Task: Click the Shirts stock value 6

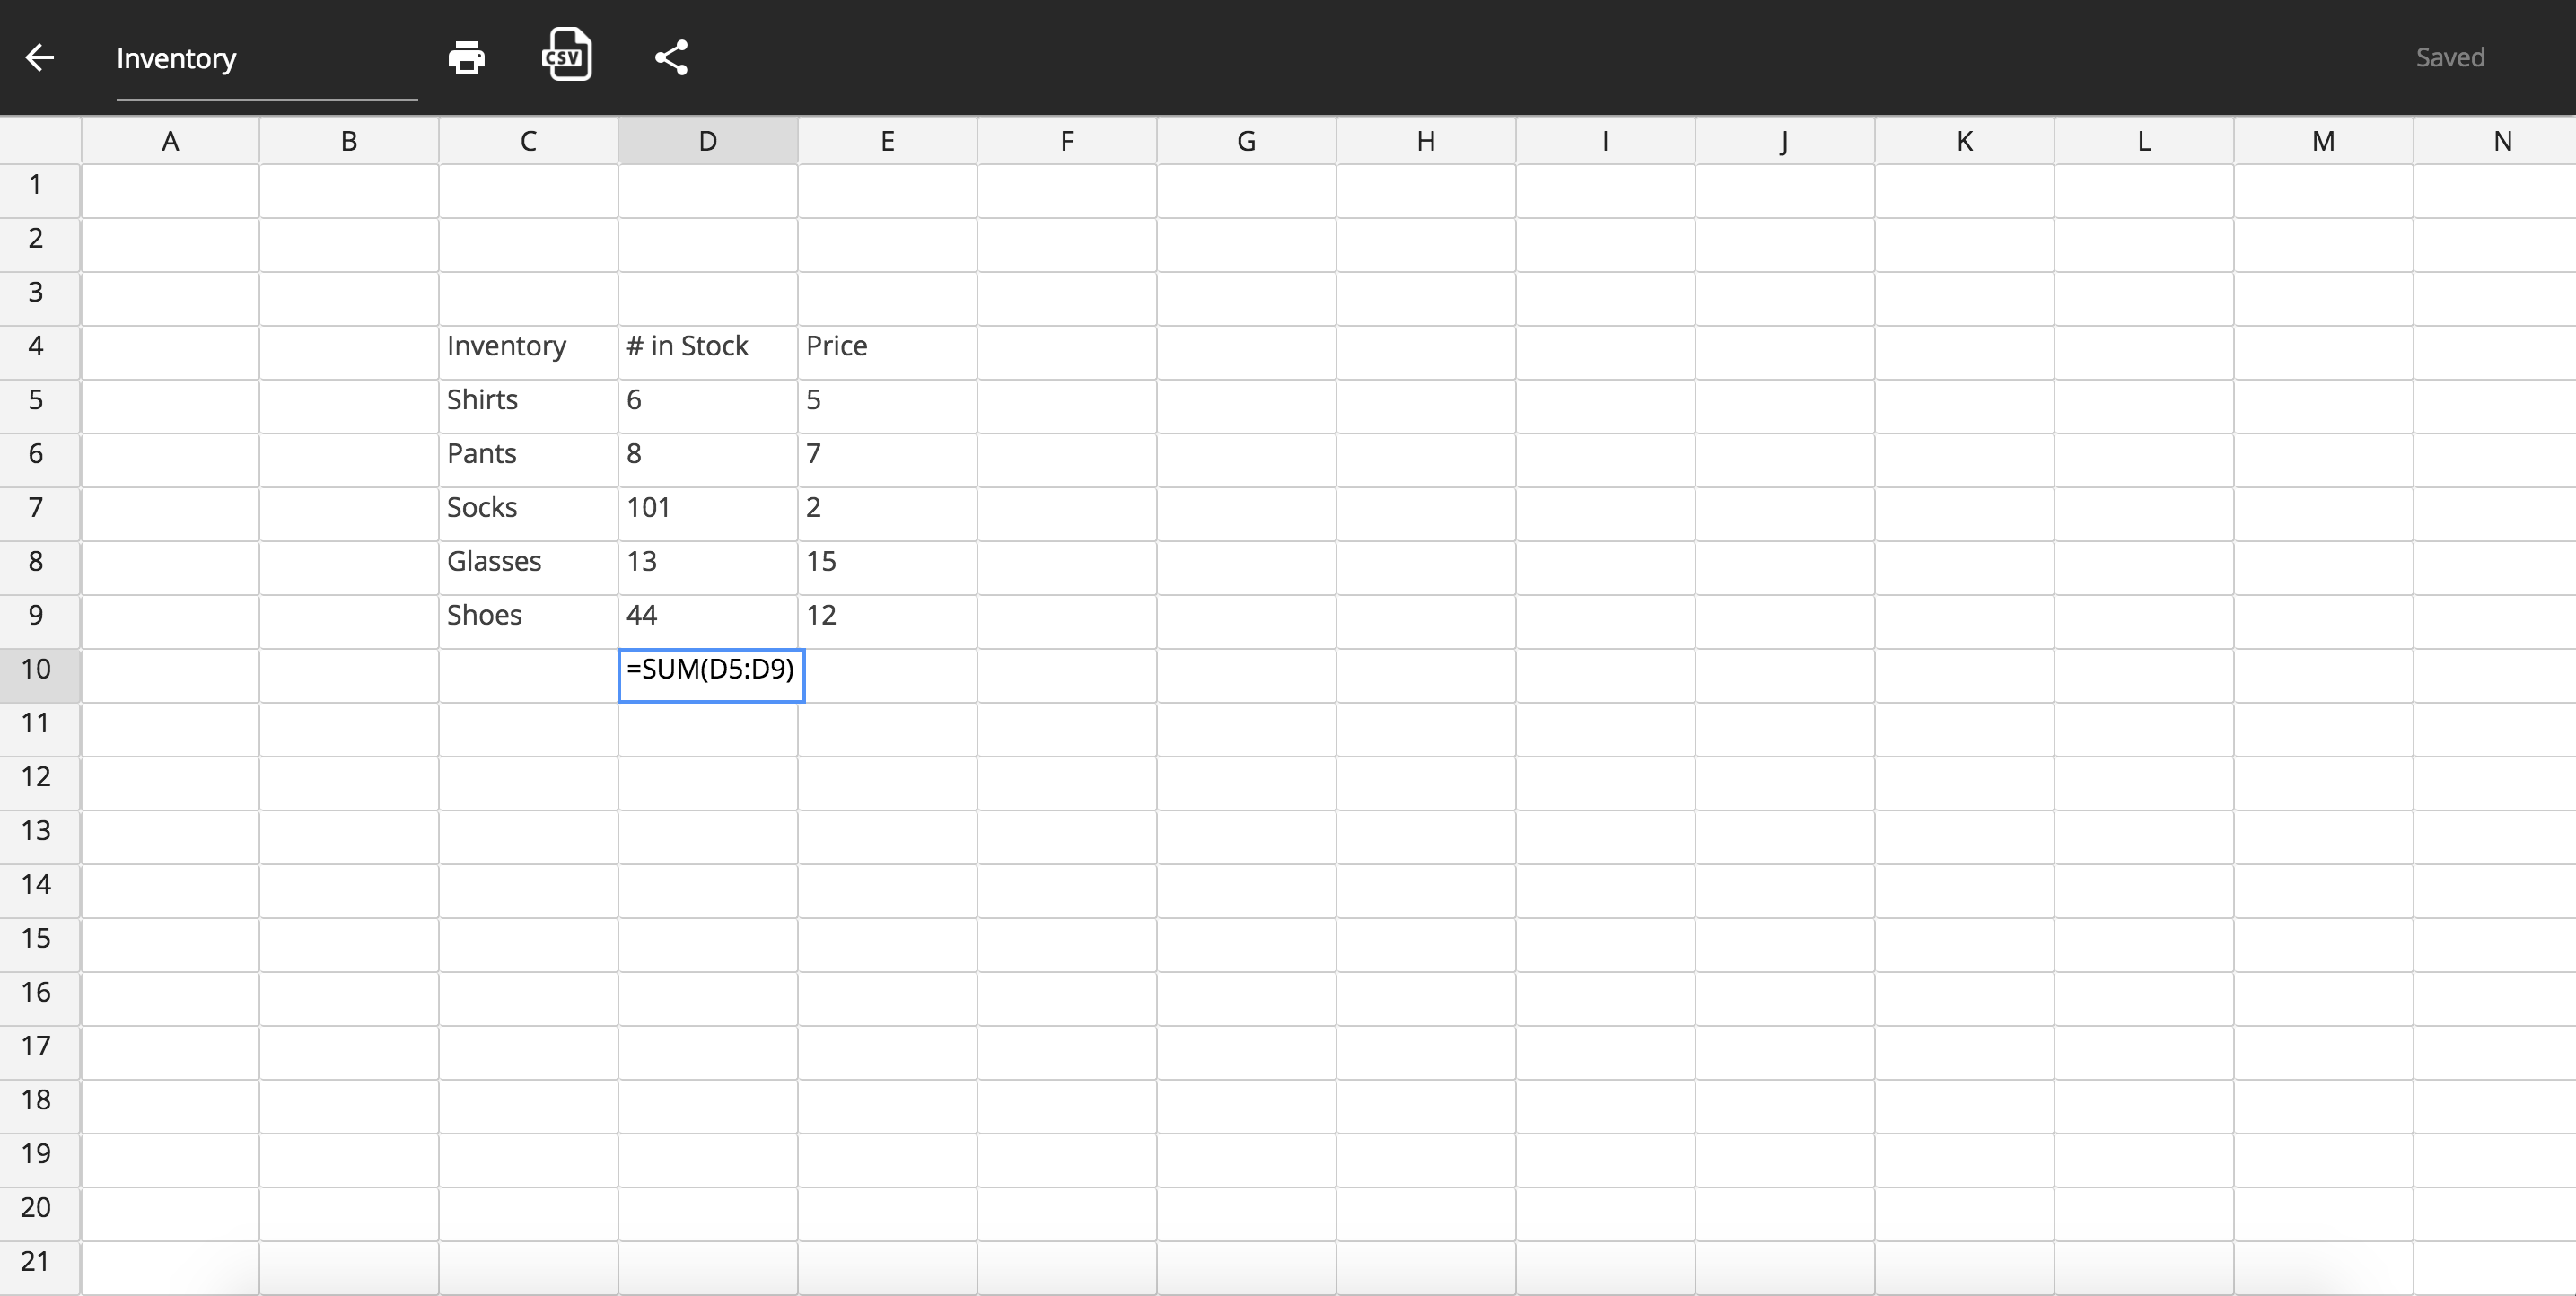Action: [708, 406]
